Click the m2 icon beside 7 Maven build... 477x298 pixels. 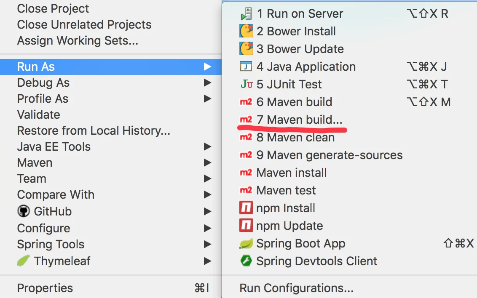point(246,120)
